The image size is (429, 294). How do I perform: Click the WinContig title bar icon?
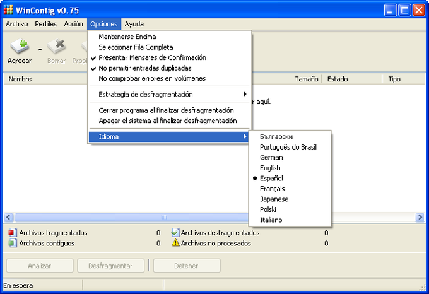[8, 10]
